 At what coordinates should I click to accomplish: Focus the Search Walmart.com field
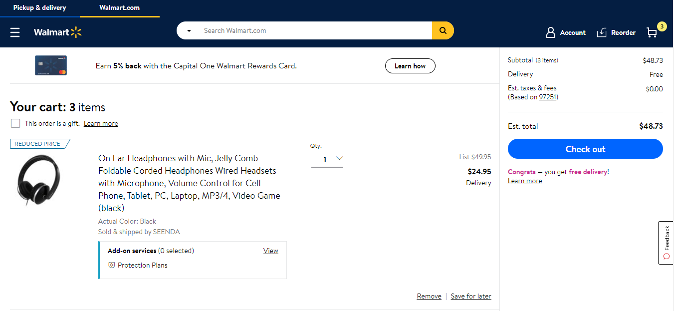[x=314, y=30]
